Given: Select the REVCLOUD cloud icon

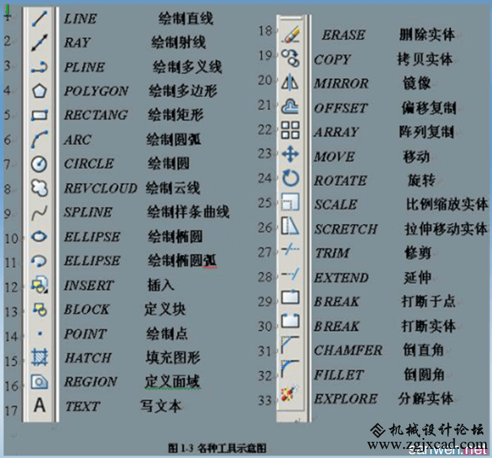Looking at the screenshot, I should [x=39, y=188].
